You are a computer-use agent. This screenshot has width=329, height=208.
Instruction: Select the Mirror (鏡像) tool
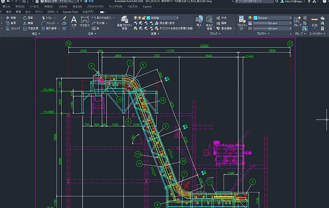point(28,23)
